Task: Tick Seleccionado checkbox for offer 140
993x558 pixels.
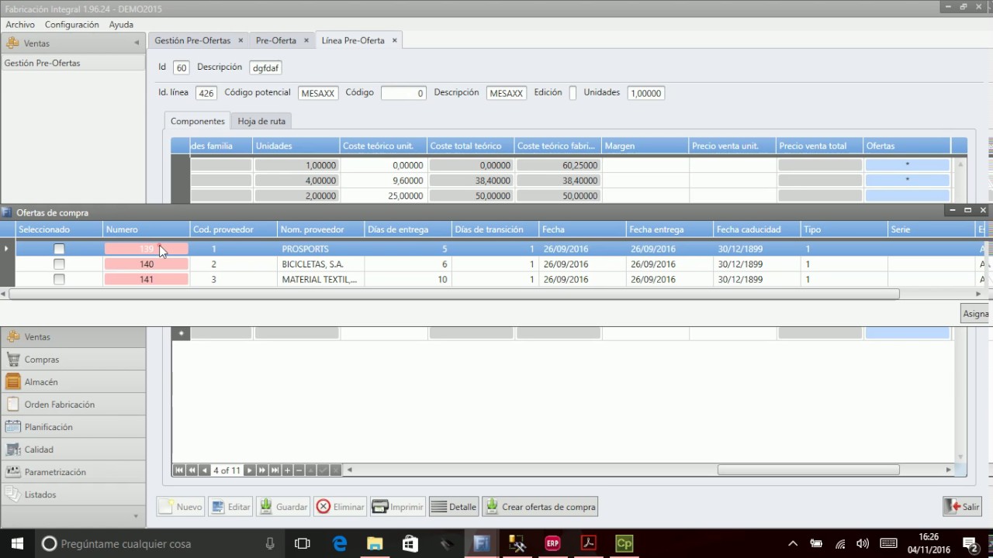Action: tap(59, 264)
